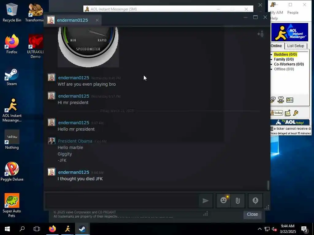Click the 'Wtf are you even playing bro' message
This screenshot has width=314, height=235.
(87, 84)
